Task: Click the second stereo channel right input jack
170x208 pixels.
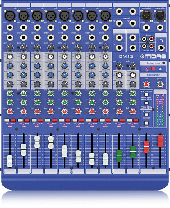Action: pos(133,47)
